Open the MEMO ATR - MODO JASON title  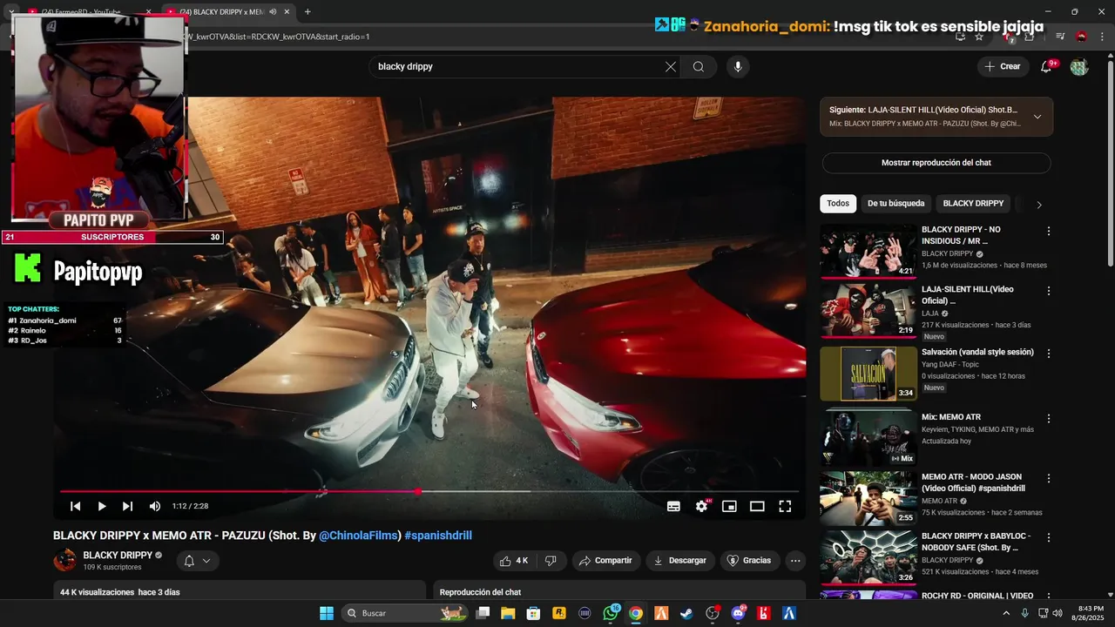click(x=973, y=482)
